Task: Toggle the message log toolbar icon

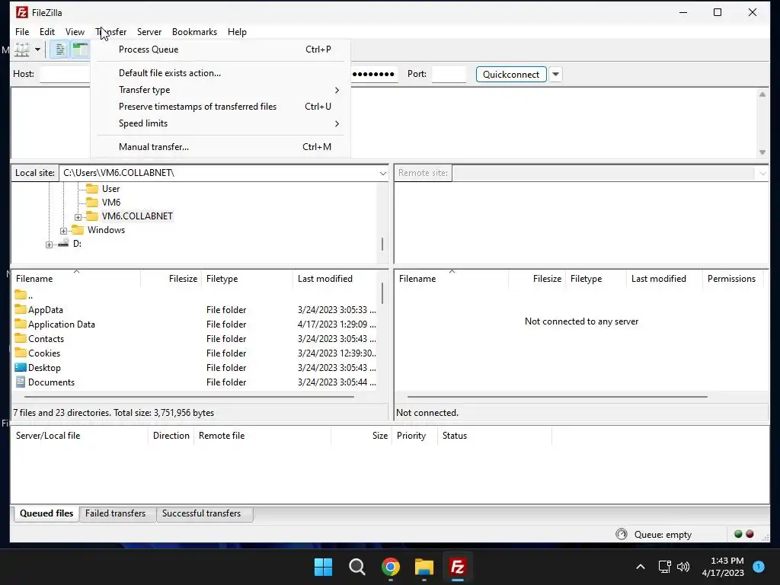Action: coord(59,50)
